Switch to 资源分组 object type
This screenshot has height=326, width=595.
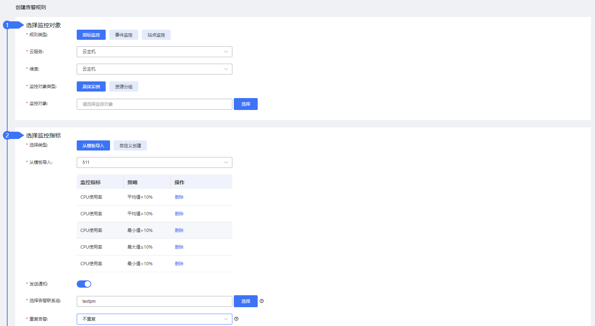(x=124, y=86)
